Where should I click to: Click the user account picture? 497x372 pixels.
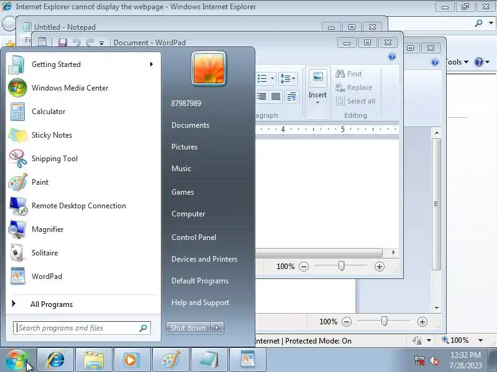point(209,68)
